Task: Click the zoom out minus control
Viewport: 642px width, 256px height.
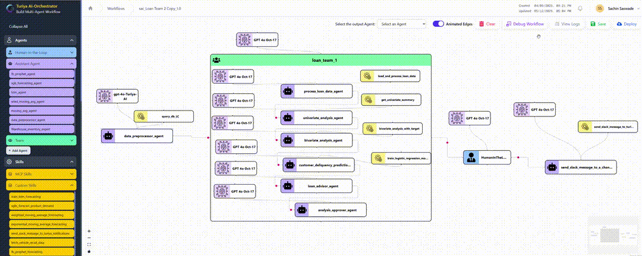Action: (x=89, y=238)
